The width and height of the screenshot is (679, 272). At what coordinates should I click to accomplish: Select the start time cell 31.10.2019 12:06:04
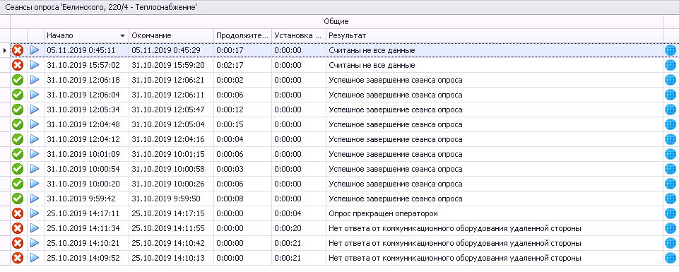pyautogui.click(x=87, y=95)
